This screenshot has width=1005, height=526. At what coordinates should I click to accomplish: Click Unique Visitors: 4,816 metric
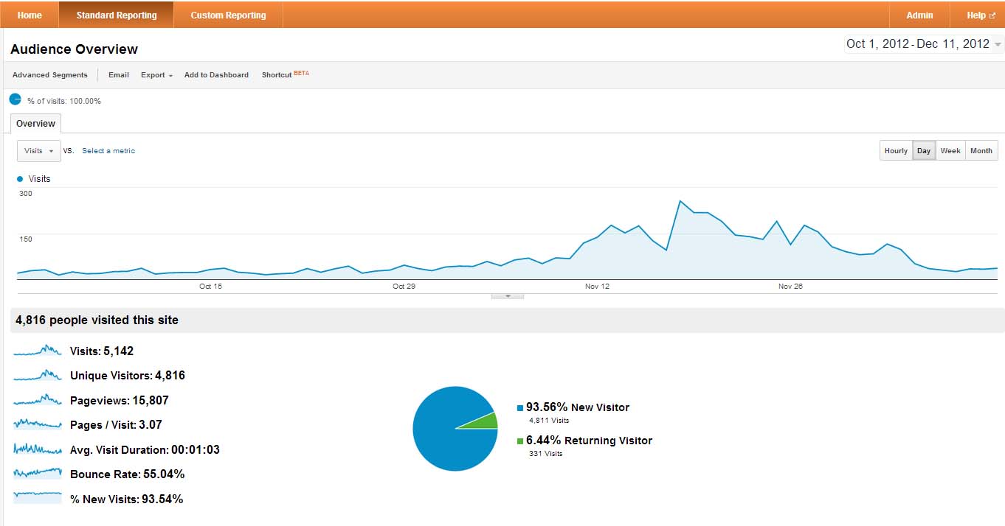(x=128, y=376)
